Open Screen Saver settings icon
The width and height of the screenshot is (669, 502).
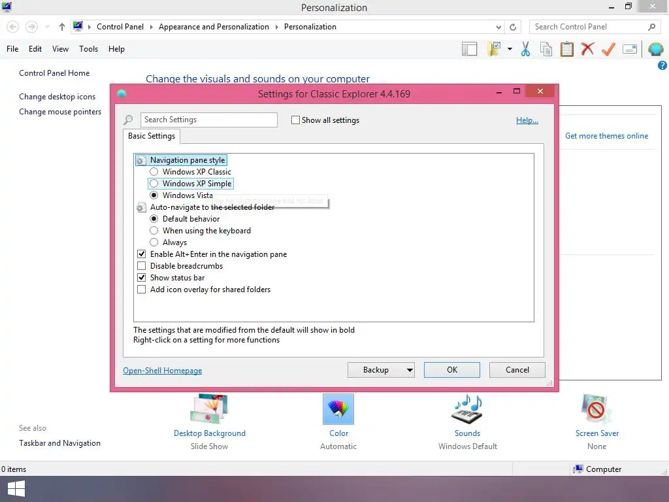(x=596, y=409)
